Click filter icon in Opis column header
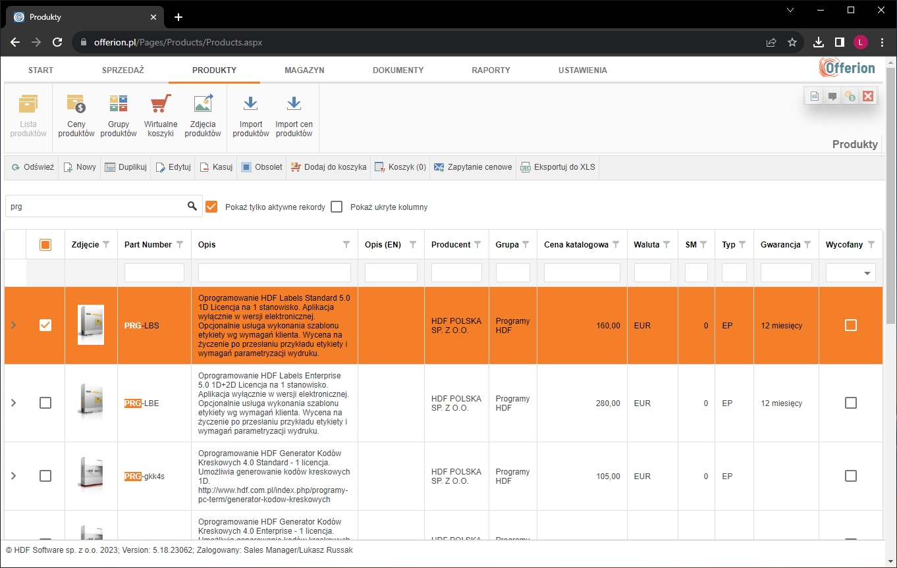The width and height of the screenshot is (897, 568). click(346, 245)
